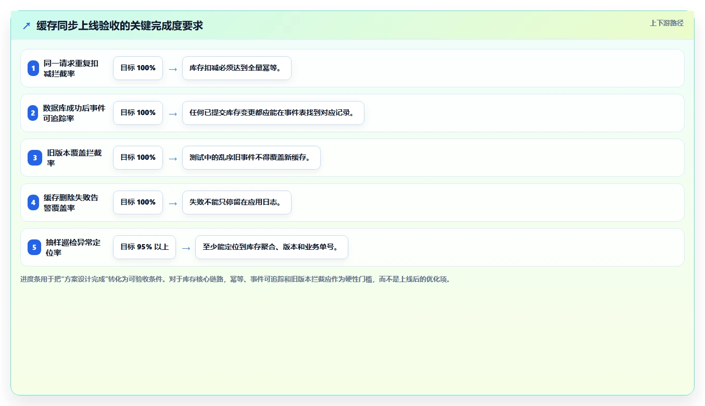The image size is (705, 406).
Task: Select number badge 5
Action: click(x=34, y=247)
